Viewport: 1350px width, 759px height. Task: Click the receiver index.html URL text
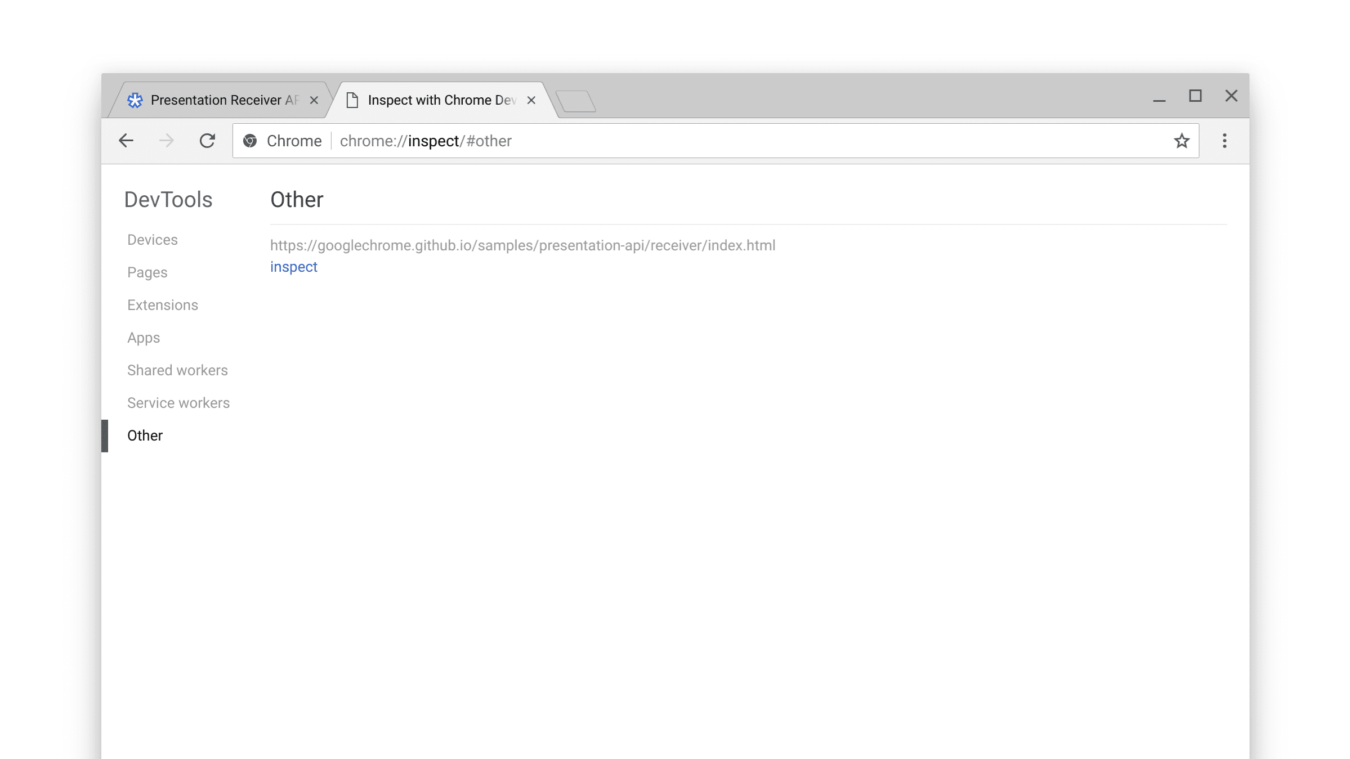[x=523, y=245]
